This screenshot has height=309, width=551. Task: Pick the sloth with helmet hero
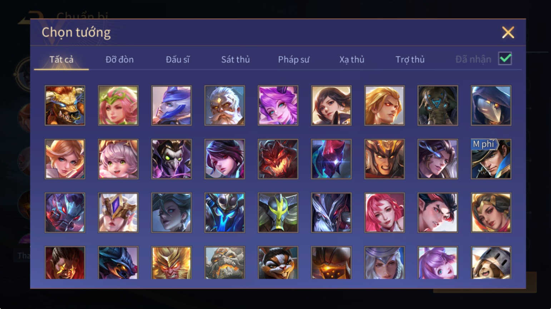(x=491, y=263)
